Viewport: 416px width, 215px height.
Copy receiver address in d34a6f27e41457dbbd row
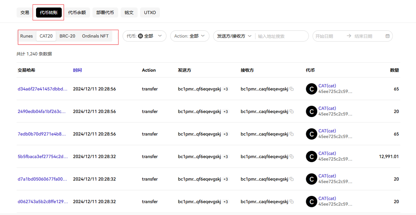292,89
